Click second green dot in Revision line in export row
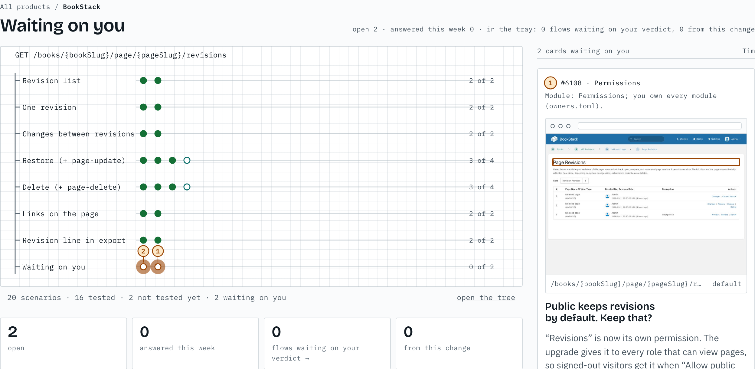Screen dimensions: 755x369 (x=158, y=240)
